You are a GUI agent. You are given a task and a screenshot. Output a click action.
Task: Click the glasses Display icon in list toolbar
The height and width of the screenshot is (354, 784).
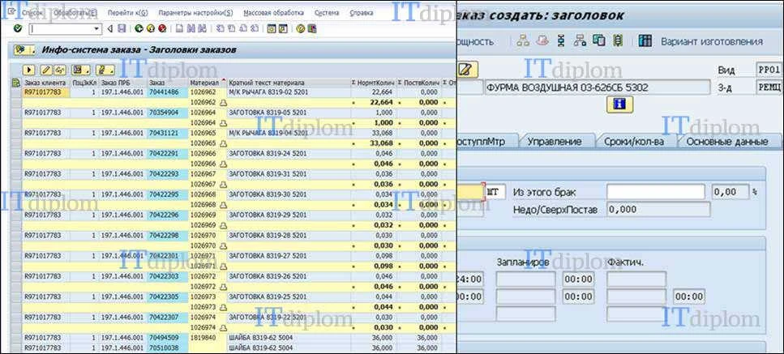click(x=59, y=70)
